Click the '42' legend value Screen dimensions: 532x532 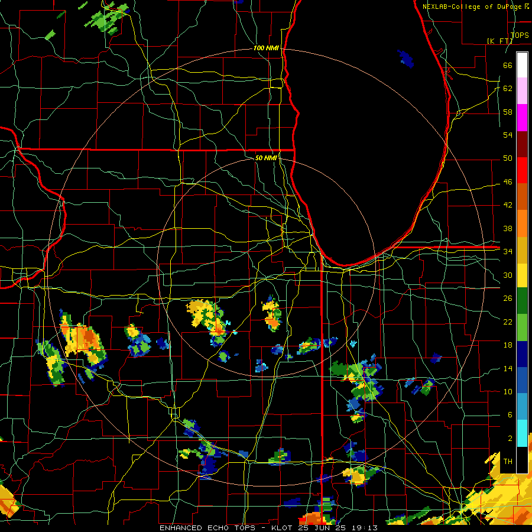click(x=508, y=205)
